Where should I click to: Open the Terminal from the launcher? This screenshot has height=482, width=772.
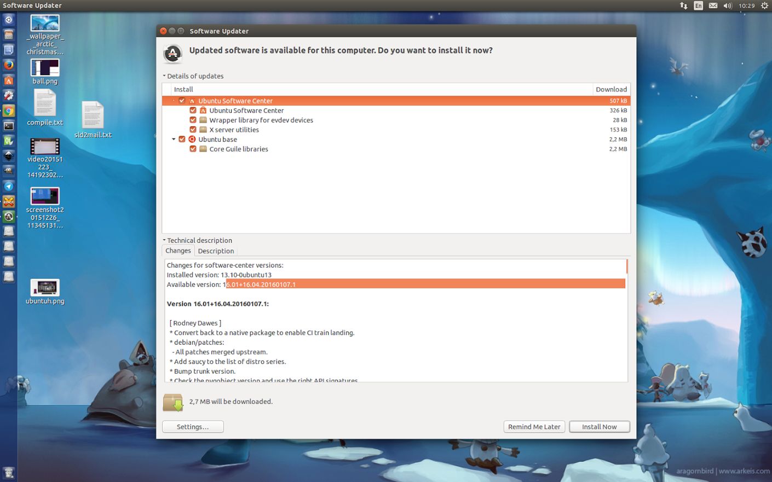pyautogui.click(x=8, y=126)
